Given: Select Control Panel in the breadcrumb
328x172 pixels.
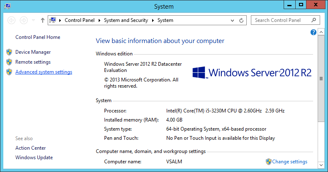Looking at the screenshot, I should [x=80, y=20].
